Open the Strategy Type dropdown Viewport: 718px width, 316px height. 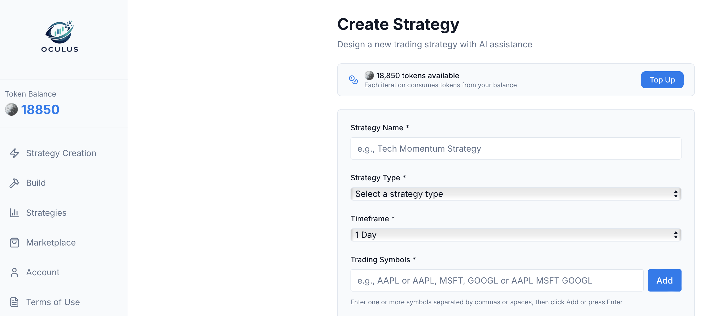[515, 194]
